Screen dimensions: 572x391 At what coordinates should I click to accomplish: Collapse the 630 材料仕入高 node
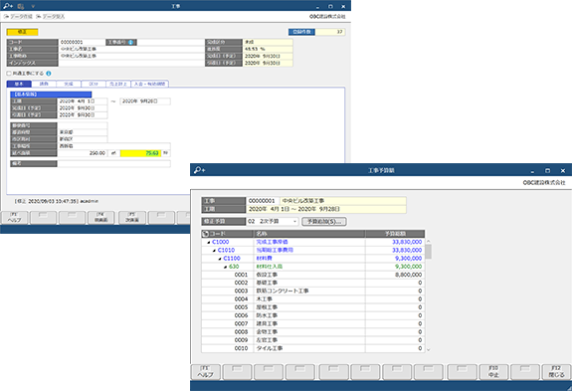click(x=226, y=267)
